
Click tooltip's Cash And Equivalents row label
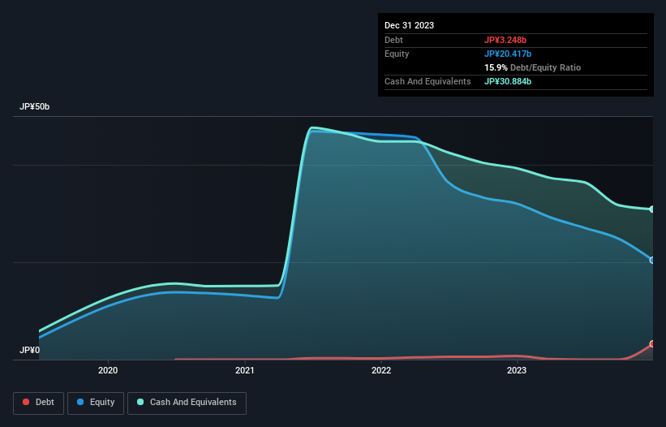(x=428, y=81)
